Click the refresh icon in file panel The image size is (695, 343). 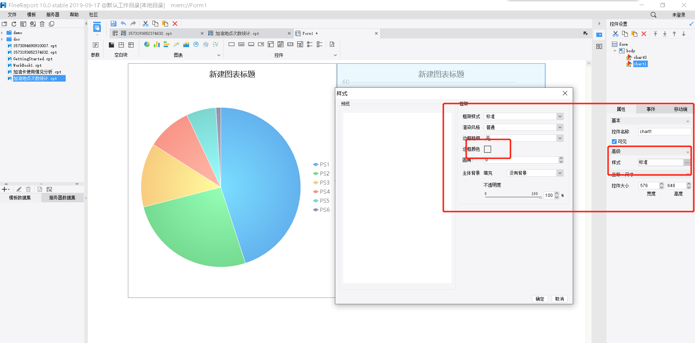point(14,24)
